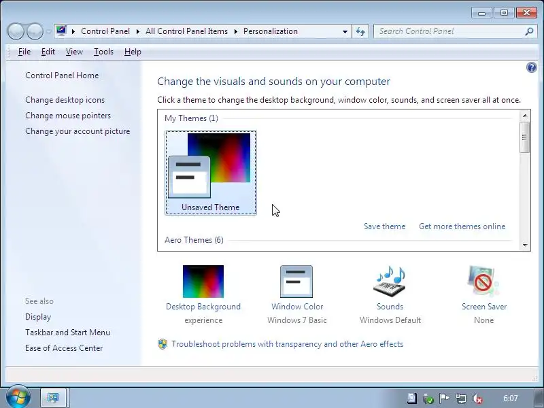Click the network tray icon

point(461,398)
